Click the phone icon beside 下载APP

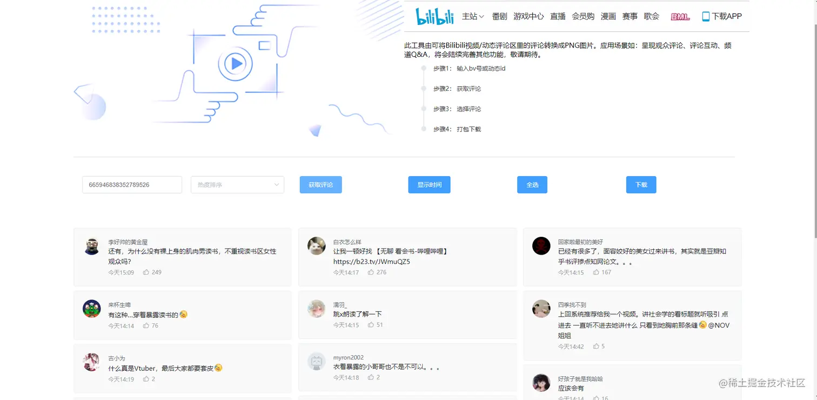706,17
